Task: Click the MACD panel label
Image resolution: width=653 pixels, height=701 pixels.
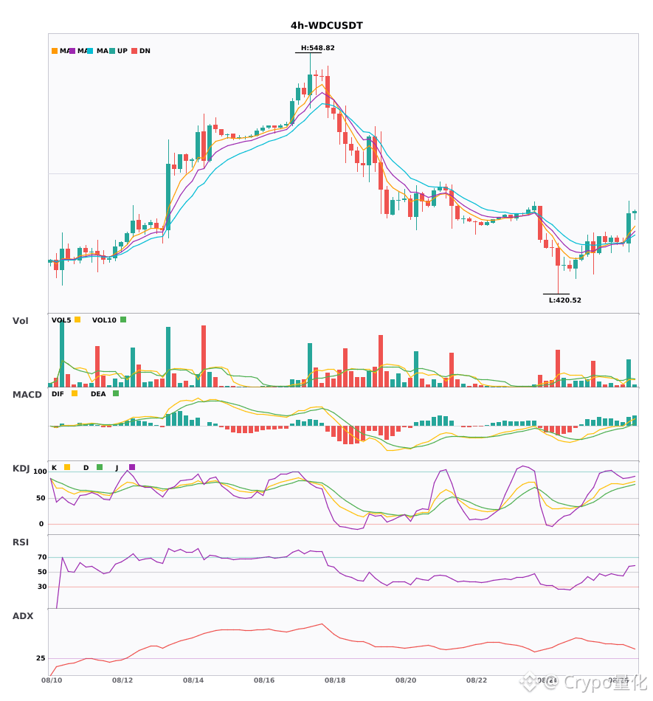Action: pos(27,394)
